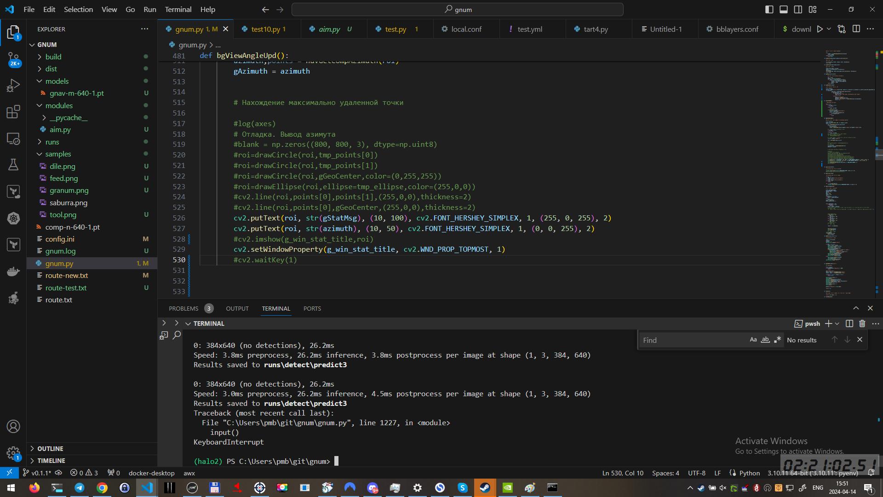The image size is (883, 497).
Task: Create new terminal with plus icon
Action: pos(828,324)
